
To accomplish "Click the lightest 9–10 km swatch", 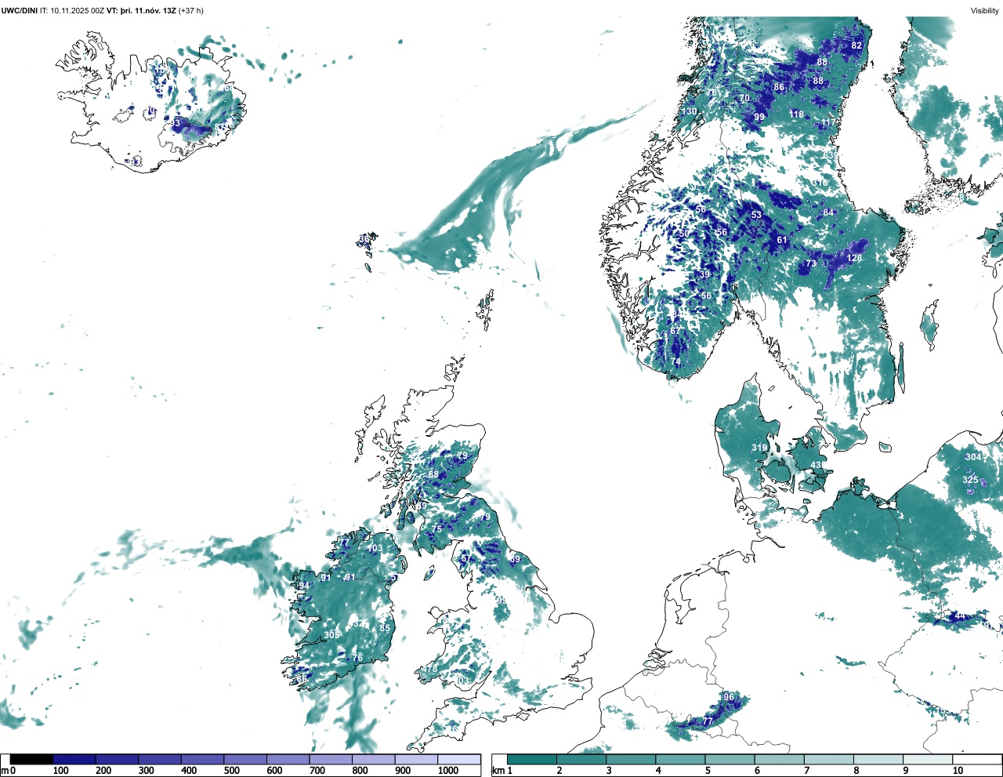I will pyautogui.click(x=929, y=760).
